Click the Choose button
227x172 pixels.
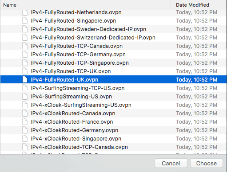coord(207,163)
